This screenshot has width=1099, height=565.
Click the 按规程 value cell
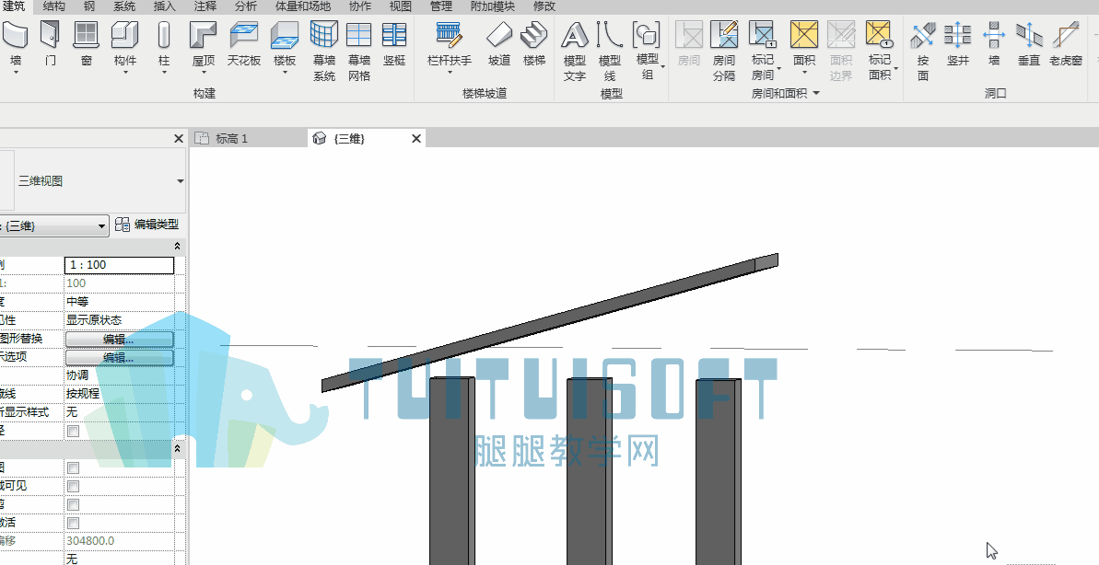pyautogui.click(x=120, y=394)
